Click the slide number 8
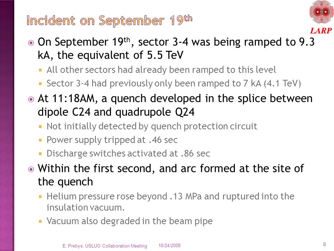Viewport: 334px width, 251px height. [324, 244]
